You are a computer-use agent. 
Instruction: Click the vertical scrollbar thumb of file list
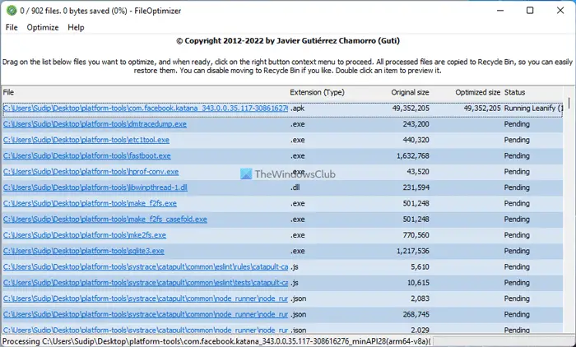pyautogui.click(x=569, y=103)
